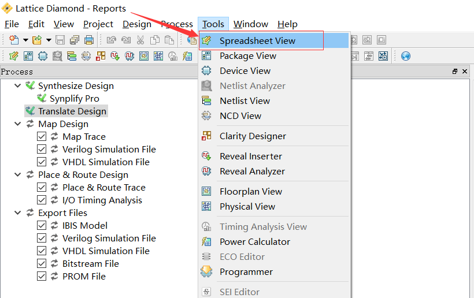Click the Save All toolbar icon
This screenshot has width=474, height=298.
pyautogui.click(x=75, y=40)
